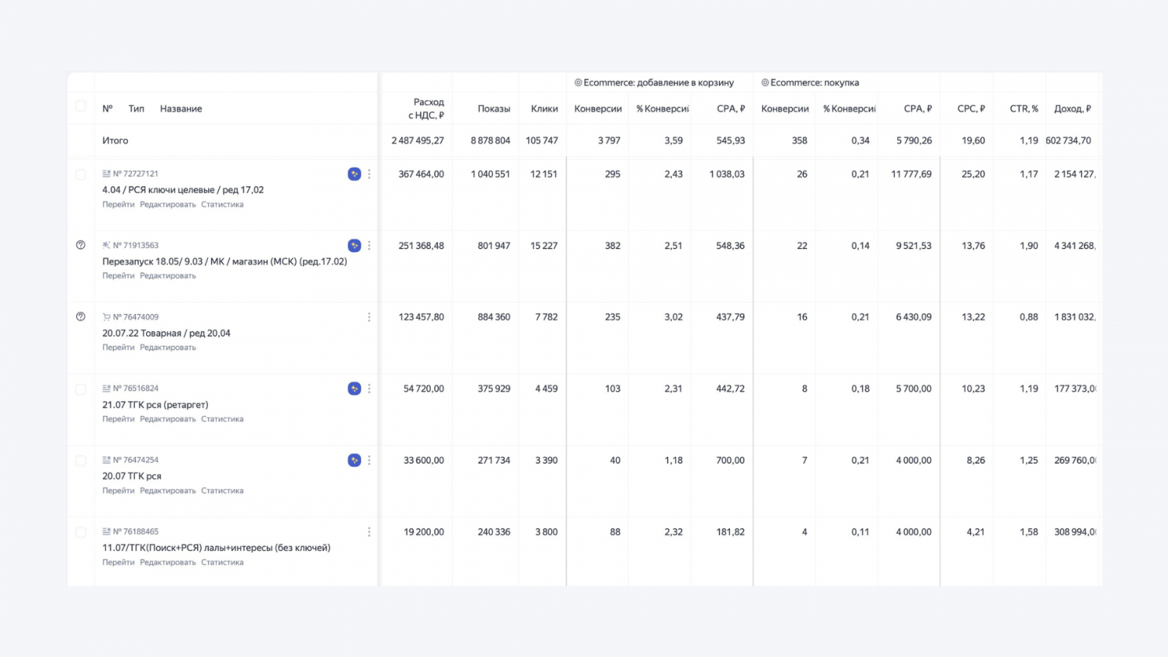Toggle the select-all checkbox in the table header
Screen dimensions: 1168x657
tap(81, 107)
